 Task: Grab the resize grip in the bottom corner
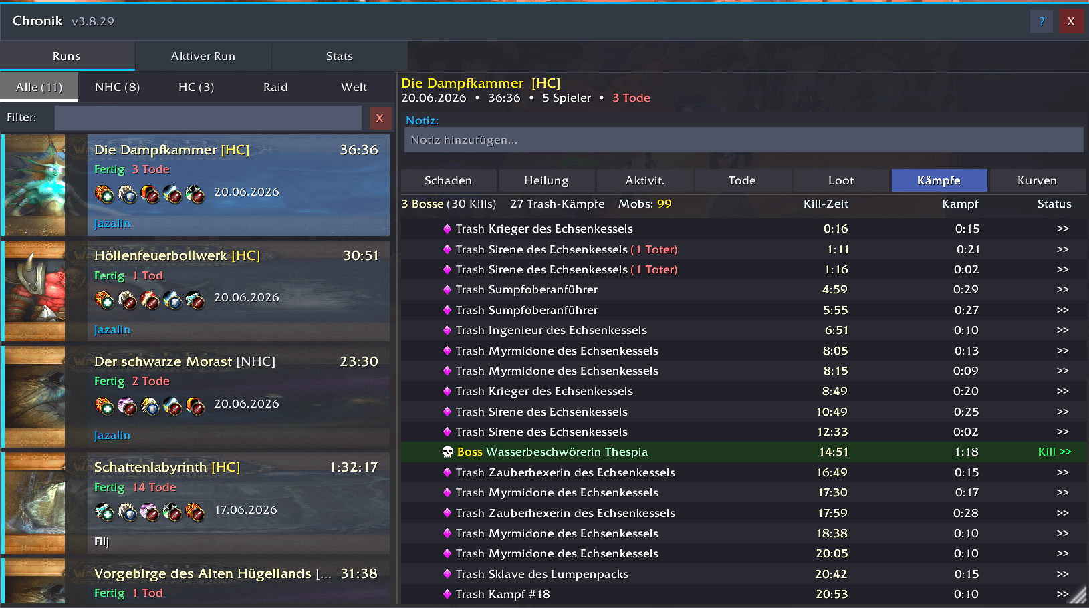(x=1078, y=595)
